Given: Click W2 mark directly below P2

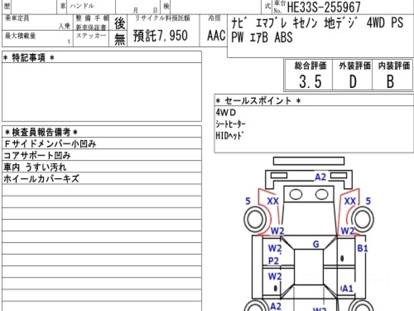Looking at the screenshot, I should [x=275, y=276].
